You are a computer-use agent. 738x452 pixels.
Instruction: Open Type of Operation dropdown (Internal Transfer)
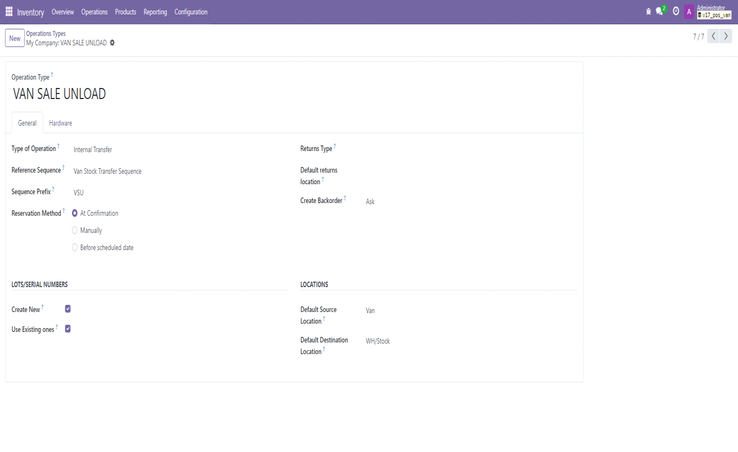[180, 149]
